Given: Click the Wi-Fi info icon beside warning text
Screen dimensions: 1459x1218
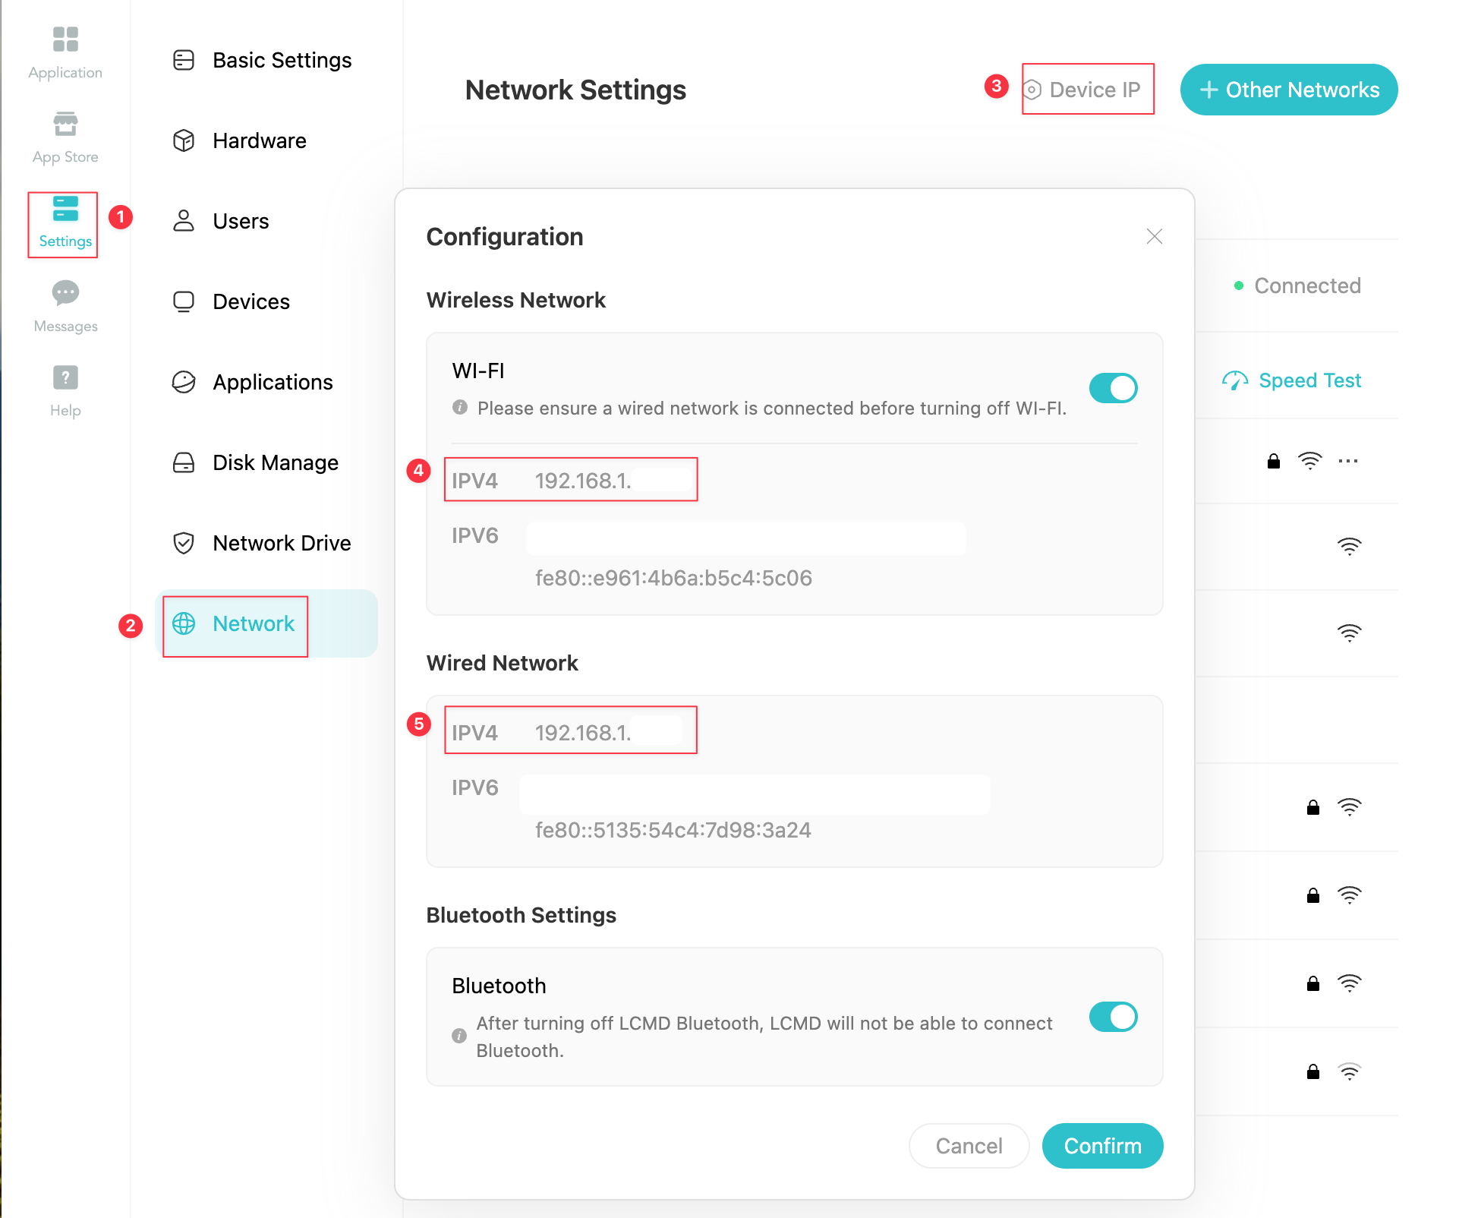Looking at the screenshot, I should pyautogui.click(x=459, y=408).
